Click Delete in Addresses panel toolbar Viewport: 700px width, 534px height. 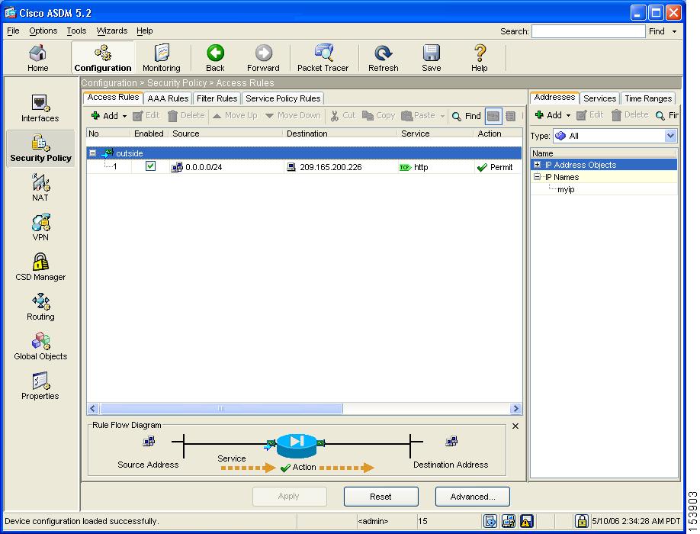pyautogui.click(x=630, y=115)
